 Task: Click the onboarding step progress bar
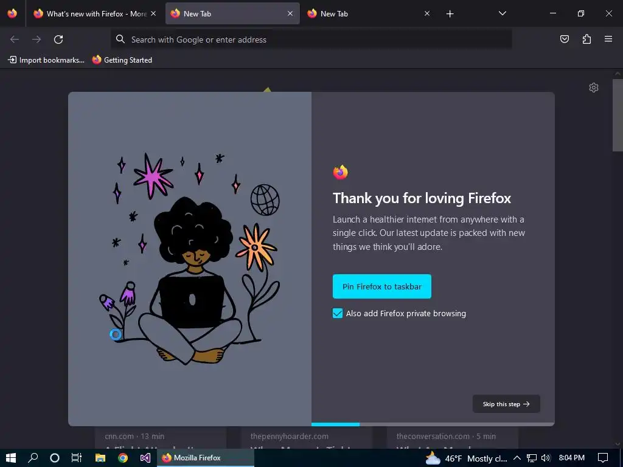coord(433,424)
